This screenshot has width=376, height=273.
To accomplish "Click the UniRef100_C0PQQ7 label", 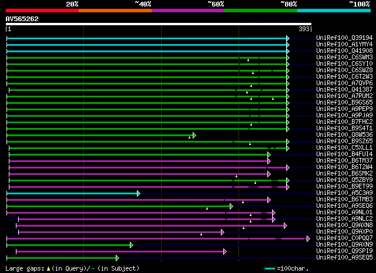I will coord(344,238).
